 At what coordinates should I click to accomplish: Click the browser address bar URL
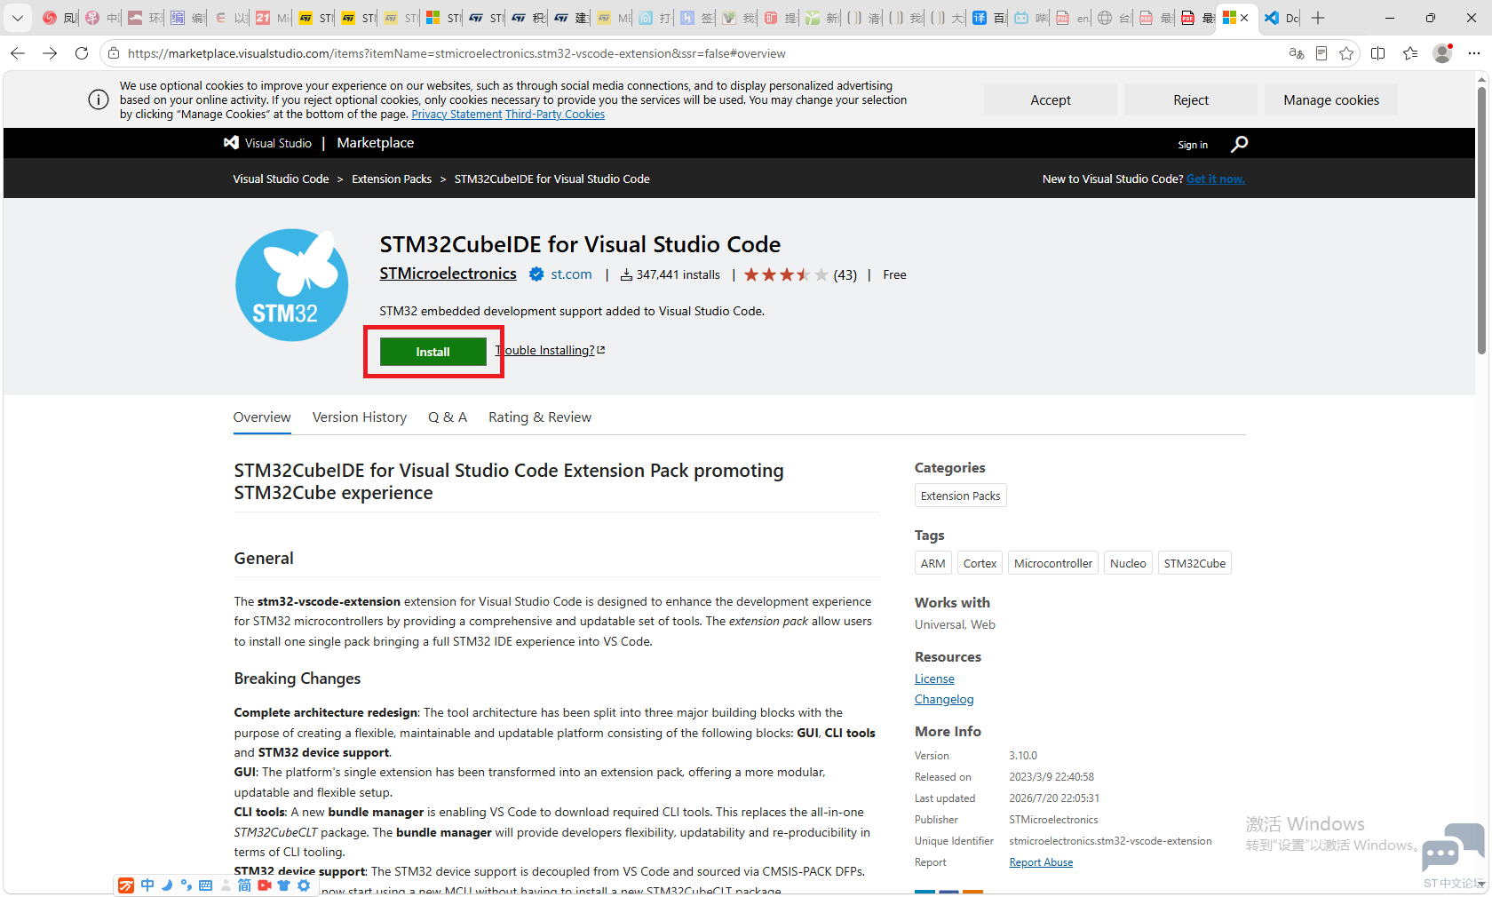pyautogui.click(x=456, y=53)
